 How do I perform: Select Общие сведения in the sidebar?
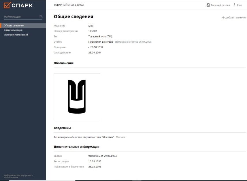click(23, 26)
